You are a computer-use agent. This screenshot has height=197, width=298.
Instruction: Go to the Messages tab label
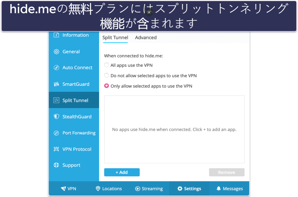click(x=233, y=189)
